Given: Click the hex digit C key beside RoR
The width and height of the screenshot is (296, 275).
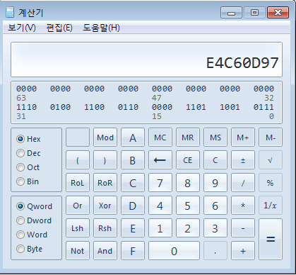Looking at the screenshot, I should tap(133, 183).
